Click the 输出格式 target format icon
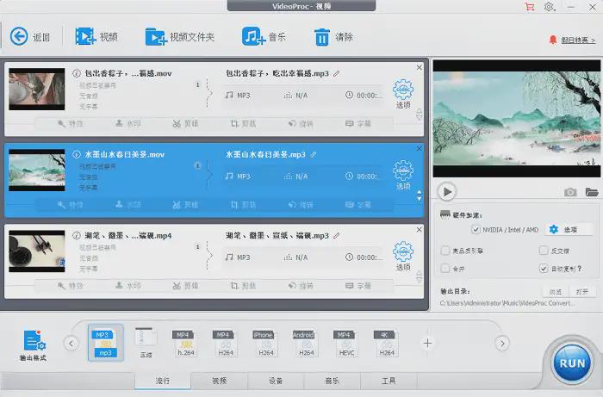This screenshot has width=603, height=397. [34, 340]
